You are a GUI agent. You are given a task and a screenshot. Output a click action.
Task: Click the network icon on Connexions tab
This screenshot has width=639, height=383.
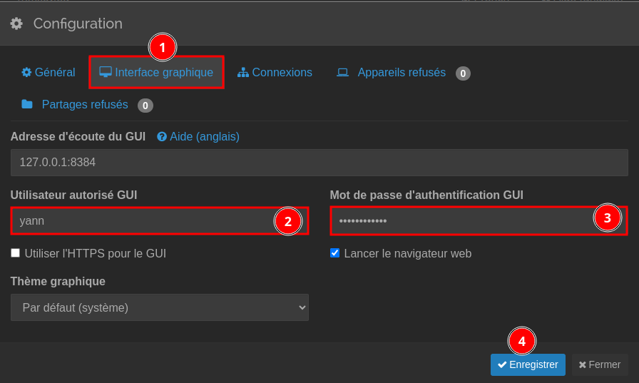tap(243, 72)
